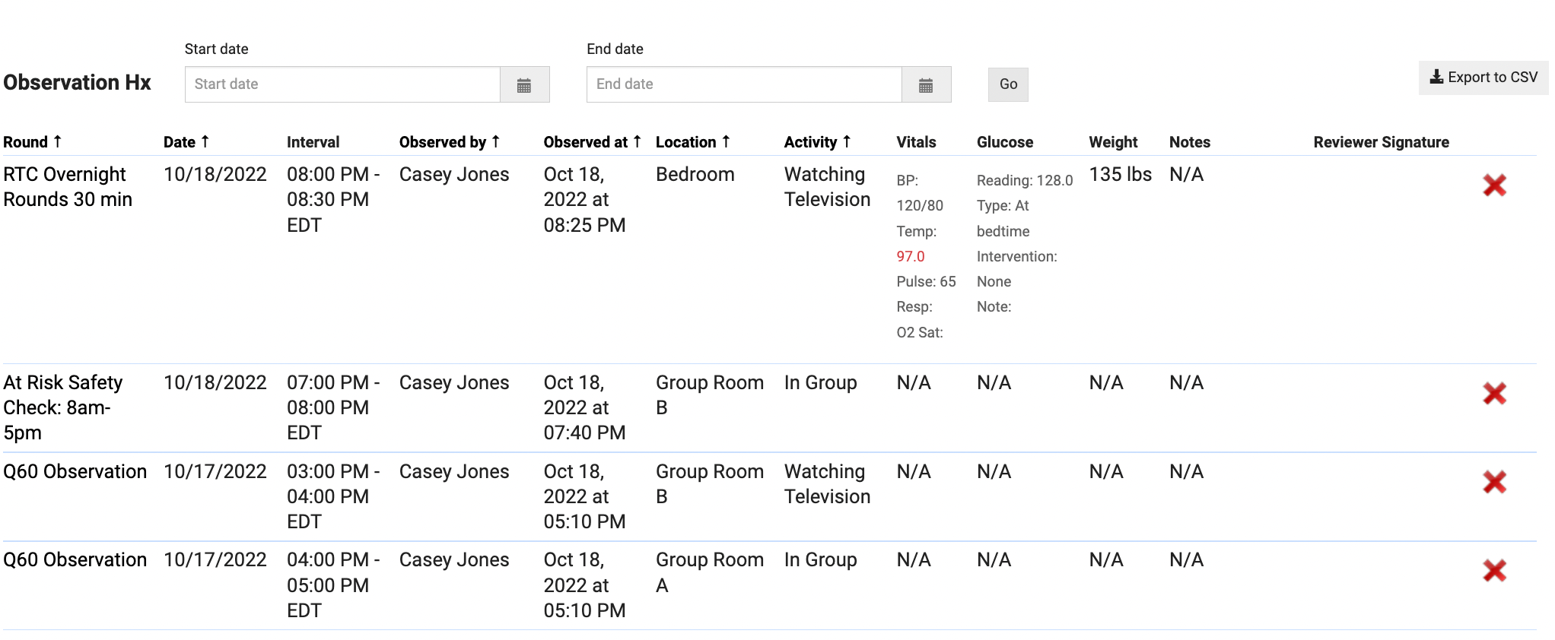This screenshot has height=640, width=1555.
Task: Click the Go button
Action: [1008, 84]
